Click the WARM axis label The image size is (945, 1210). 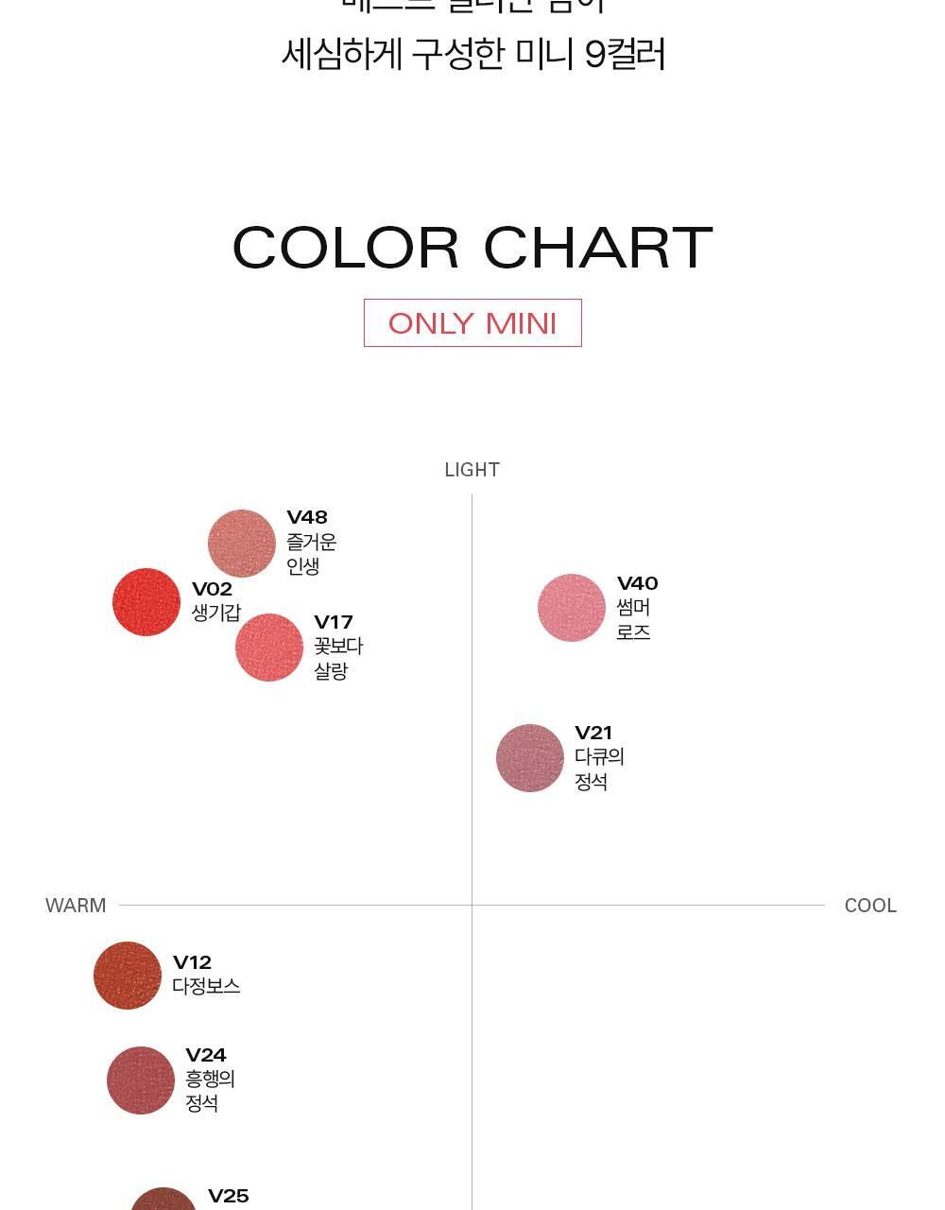coord(76,906)
